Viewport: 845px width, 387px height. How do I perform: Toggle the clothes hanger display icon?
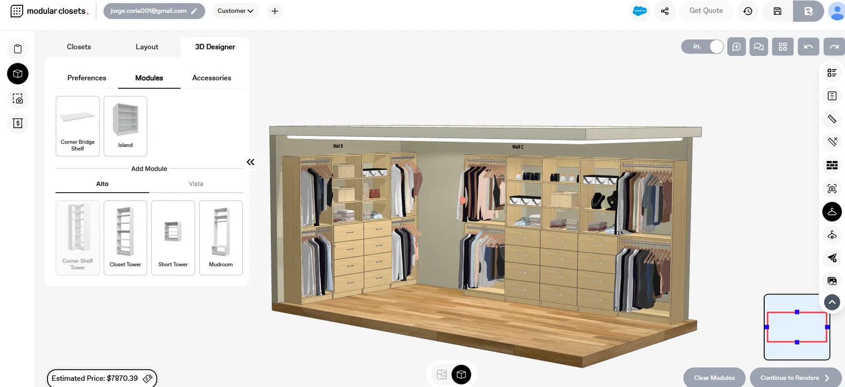[832, 212]
